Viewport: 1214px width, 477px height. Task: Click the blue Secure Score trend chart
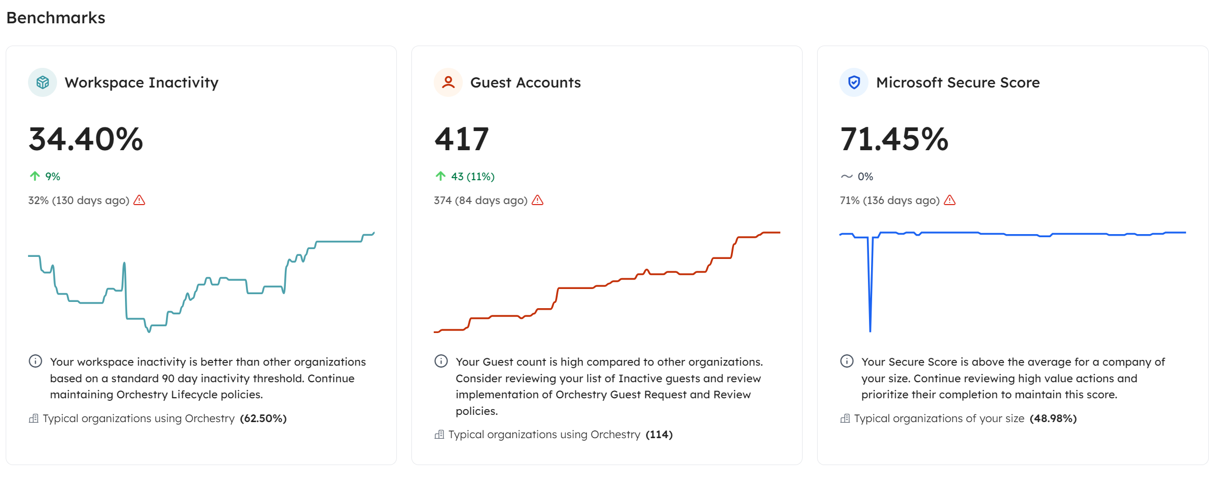coord(1013,234)
